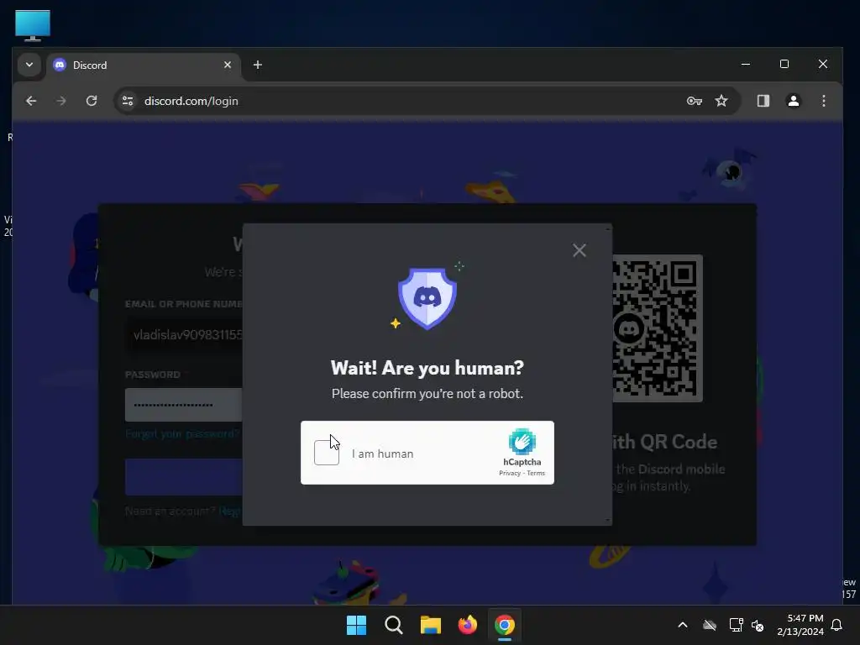The height and width of the screenshot is (645, 860).
Task: Launch Firefox from the taskbar
Action: [x=467, y=625]
